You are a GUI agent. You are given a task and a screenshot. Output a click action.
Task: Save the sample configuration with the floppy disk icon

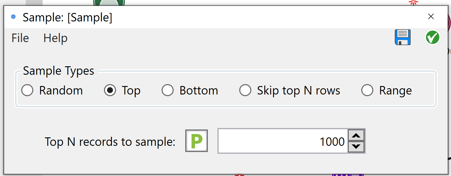click(402, 38)
